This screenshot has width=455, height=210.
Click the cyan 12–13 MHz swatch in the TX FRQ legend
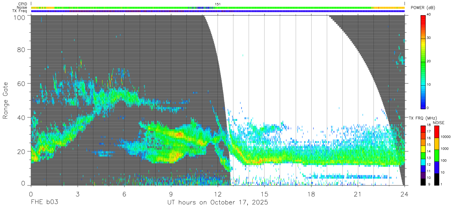click(423, 162)
